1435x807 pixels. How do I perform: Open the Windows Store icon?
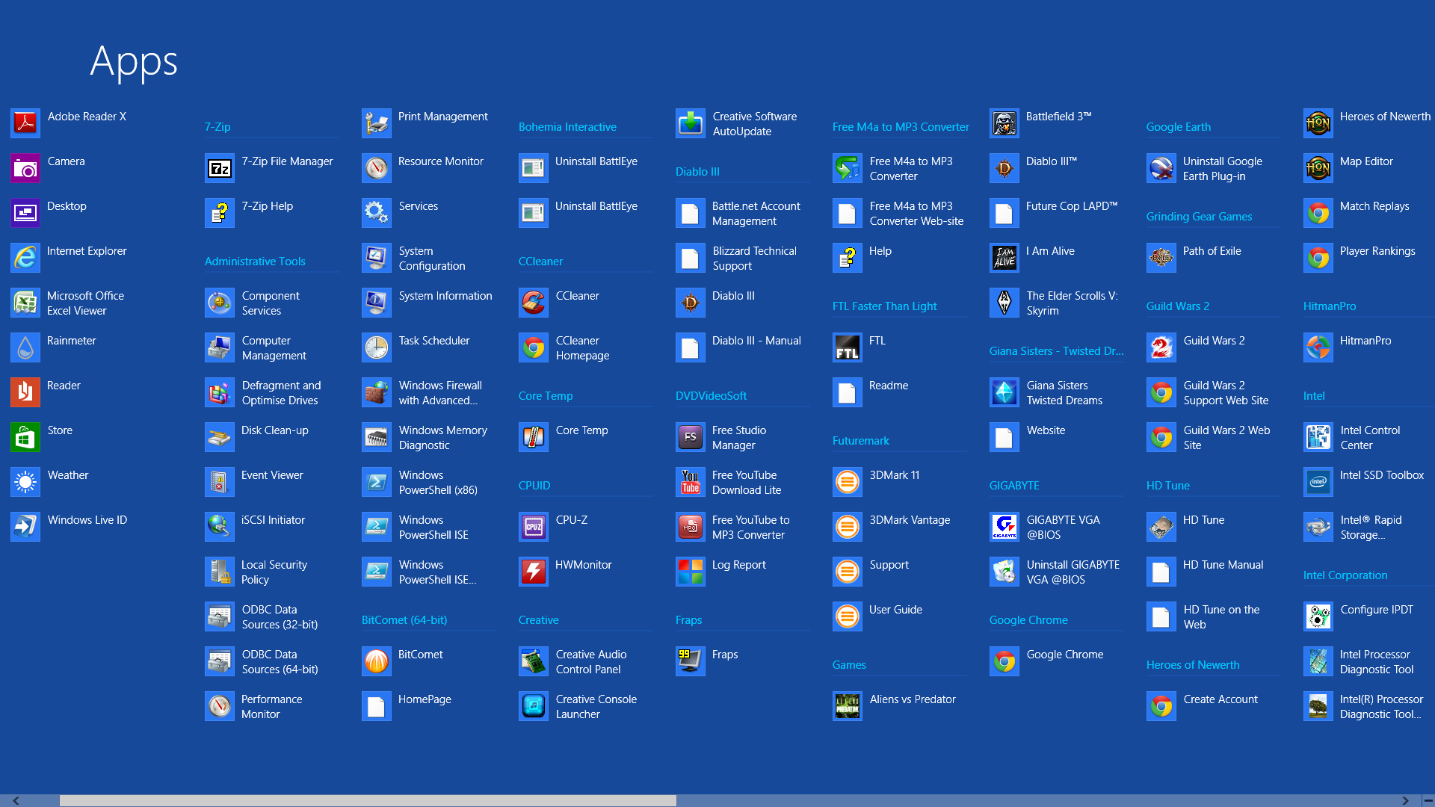click(25, 437)
